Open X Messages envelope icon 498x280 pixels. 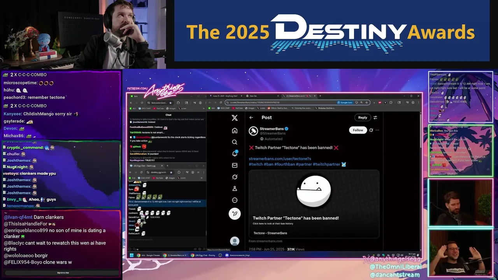point(235,165)
